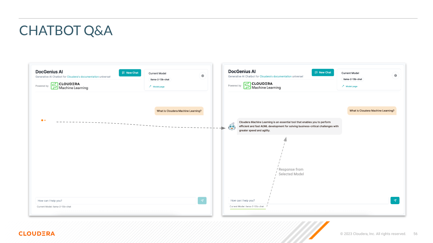Click 'Current Model: llama-2-13b-chat' footer, left window
Screen dimensions: 433x243
[x=54, y=206]
